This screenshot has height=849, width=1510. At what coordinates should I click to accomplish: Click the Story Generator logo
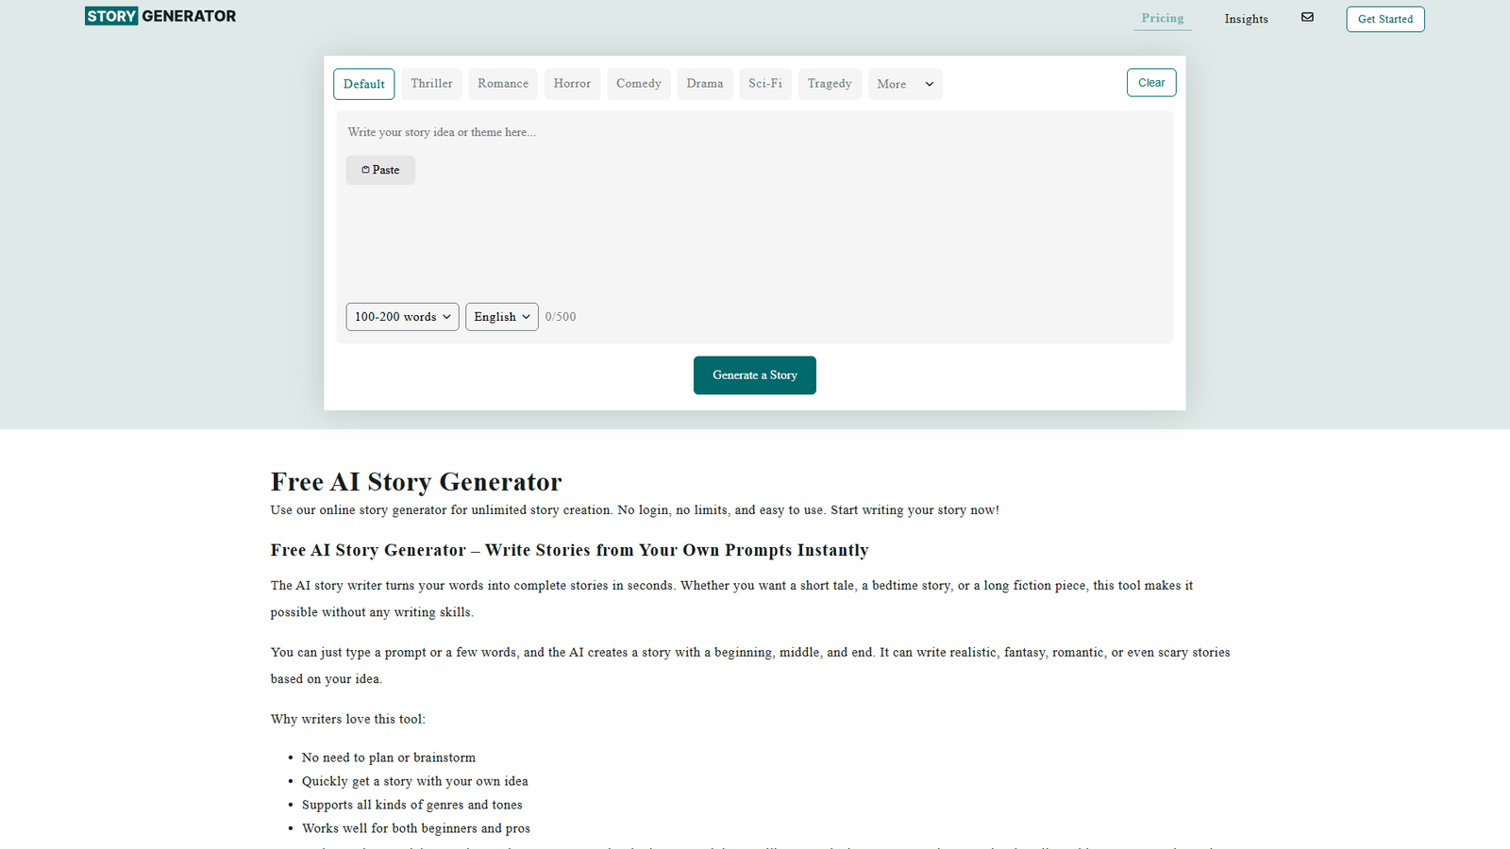[x=160, y=16]
